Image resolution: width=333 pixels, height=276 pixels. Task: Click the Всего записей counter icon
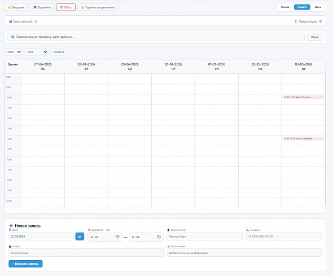coord(10,21)
